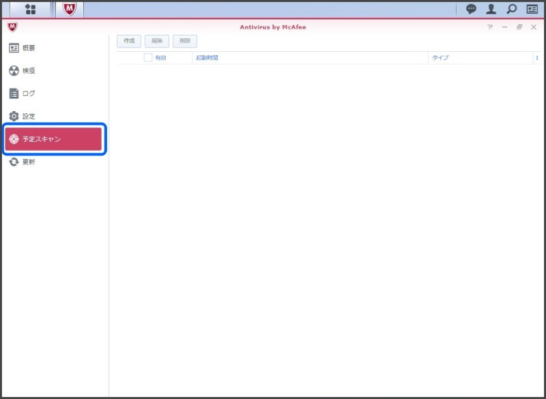Open the 概要 section
This screenshot has height=399, width=546.
[x=53, y=48]
